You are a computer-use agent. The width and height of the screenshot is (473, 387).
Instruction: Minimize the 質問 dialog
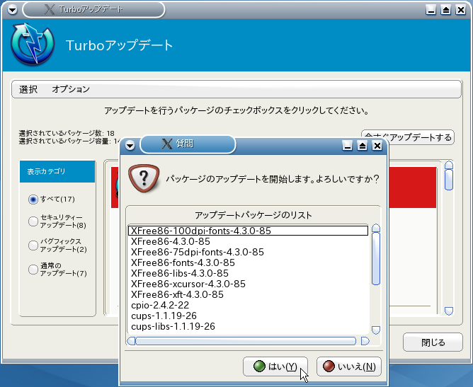pos(347,146)
